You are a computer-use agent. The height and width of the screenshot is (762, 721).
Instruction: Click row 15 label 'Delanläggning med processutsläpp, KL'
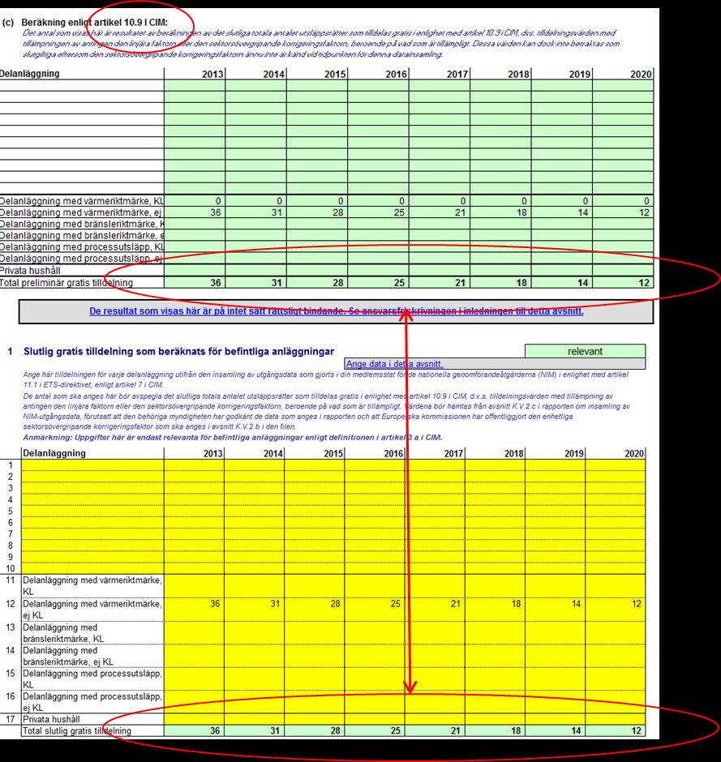pos(92,679)
